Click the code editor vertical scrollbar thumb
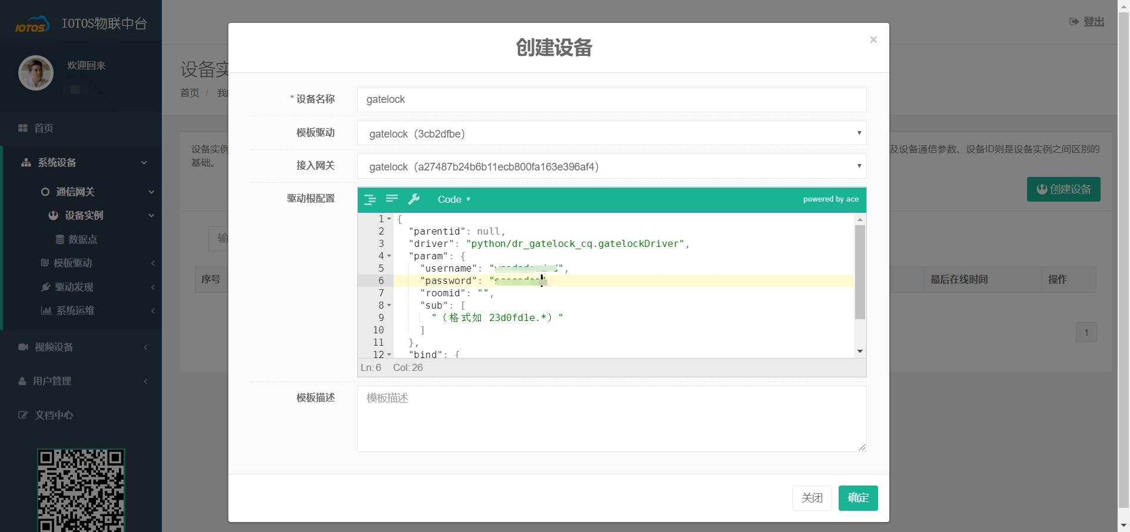Screen dimensions: 1130x532 [860, 272]
